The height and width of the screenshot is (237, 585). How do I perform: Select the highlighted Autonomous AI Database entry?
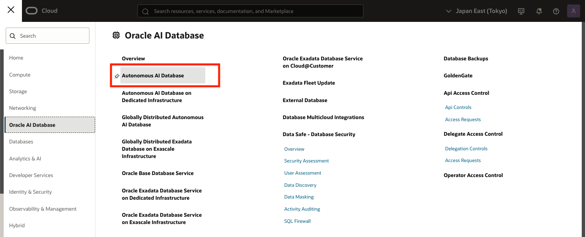(x=152, y=75)
